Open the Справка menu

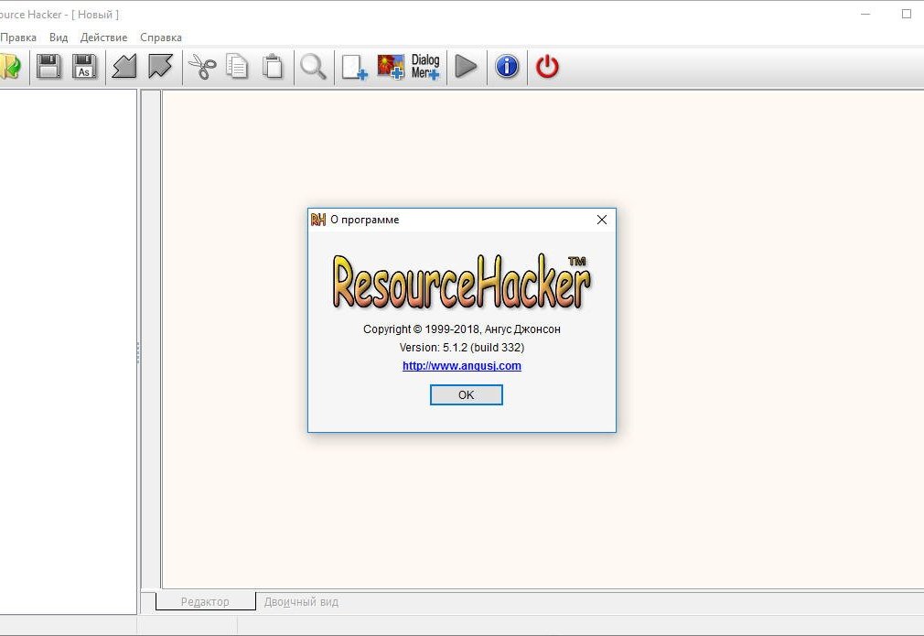pos(161,38)
